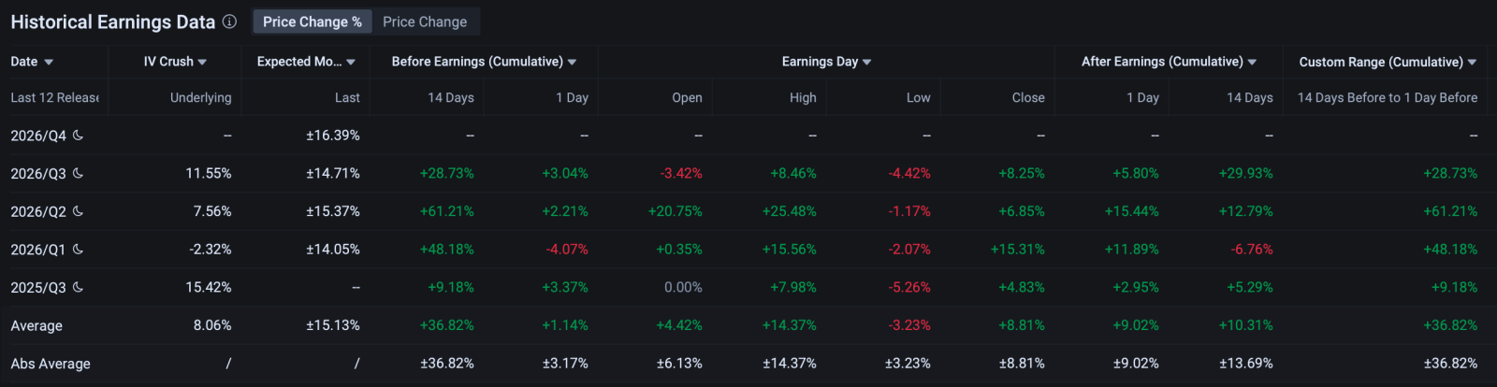1497x387 pixels.
Task: Click the -4.07% before earnings value
Action: tap(567, 250)
